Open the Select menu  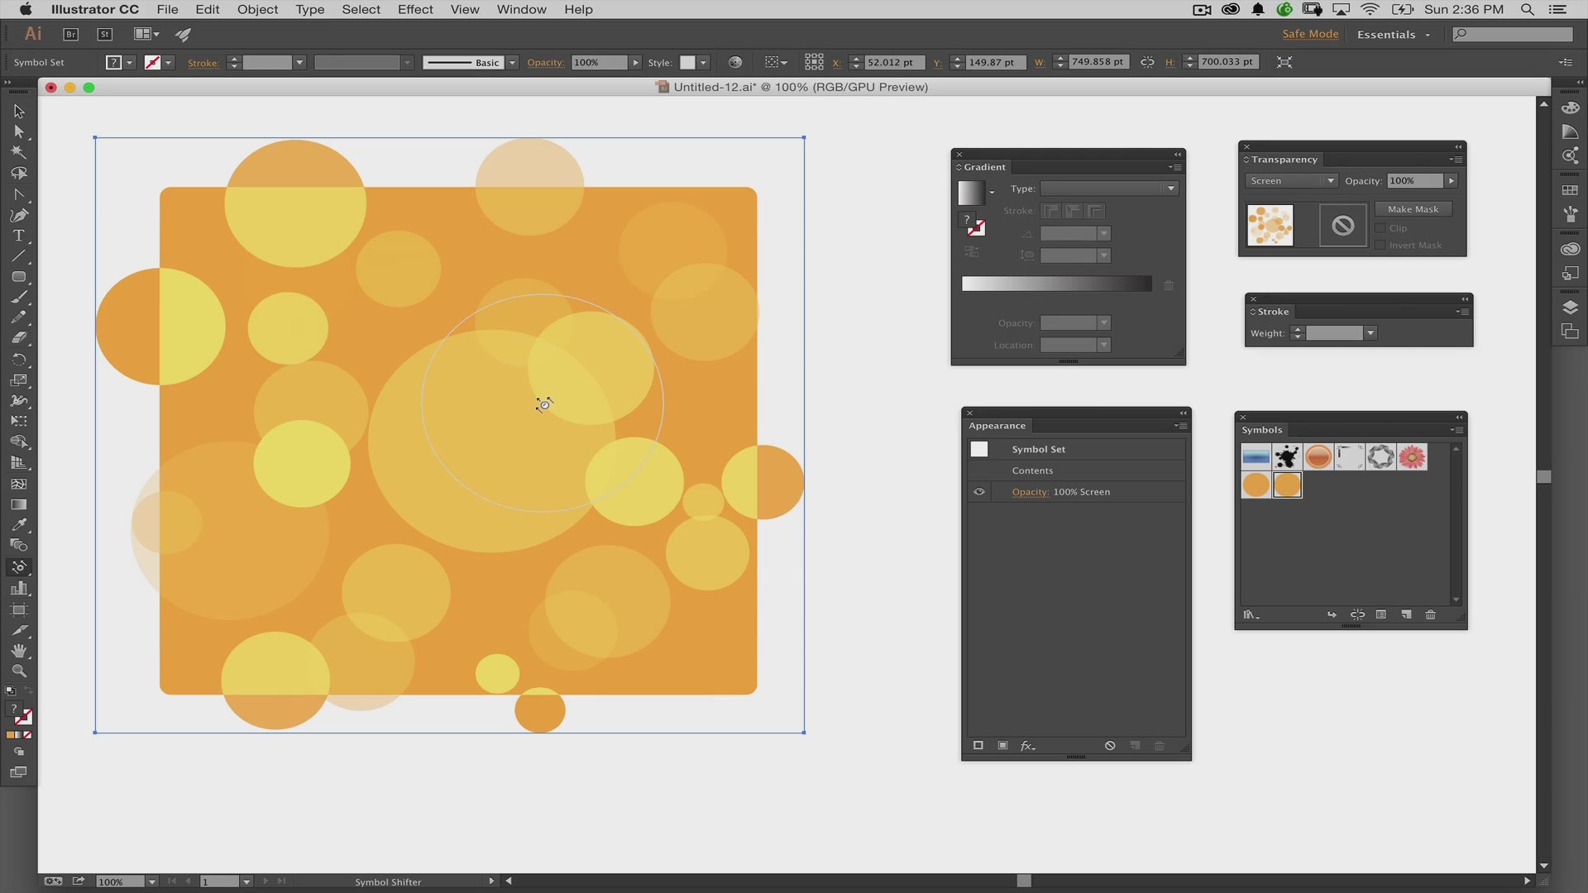click(359, 9)
